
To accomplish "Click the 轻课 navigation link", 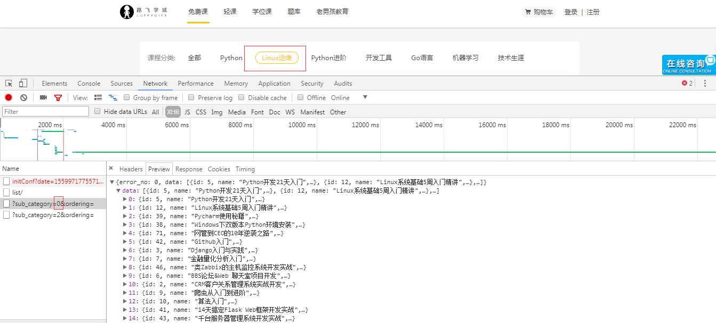I will (x=230, y=12).
